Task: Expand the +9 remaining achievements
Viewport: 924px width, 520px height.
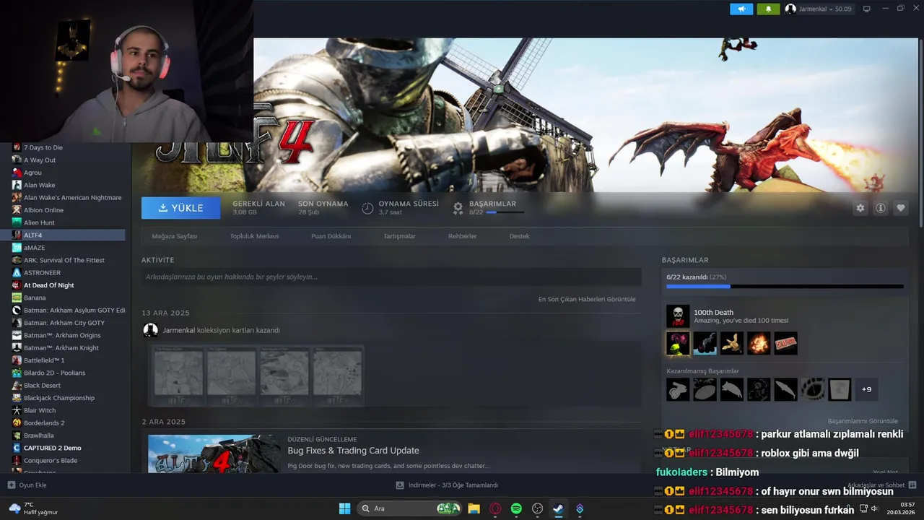Action: [x=867, y=389]
